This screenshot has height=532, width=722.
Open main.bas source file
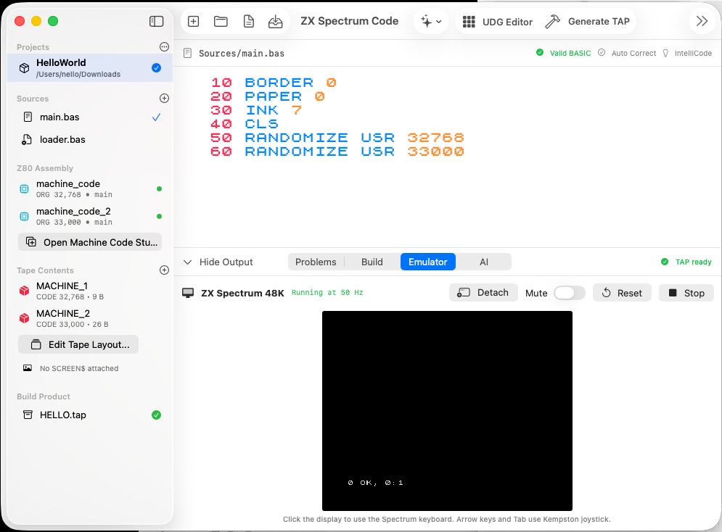[x=90, y=117]
